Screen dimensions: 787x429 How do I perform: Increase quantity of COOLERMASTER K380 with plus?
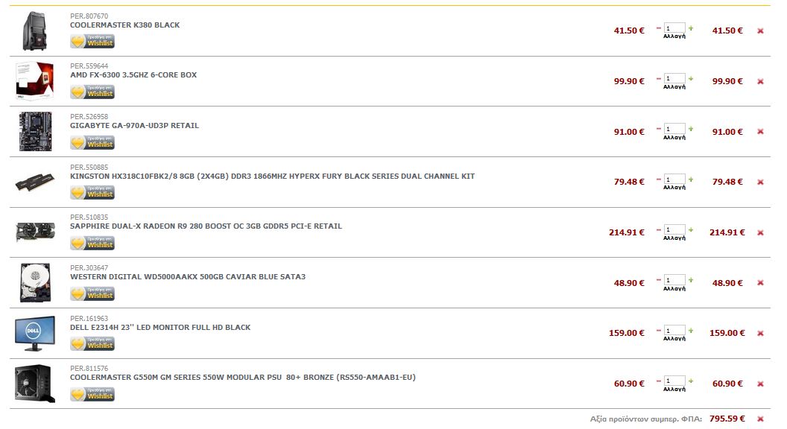[691, 28]
